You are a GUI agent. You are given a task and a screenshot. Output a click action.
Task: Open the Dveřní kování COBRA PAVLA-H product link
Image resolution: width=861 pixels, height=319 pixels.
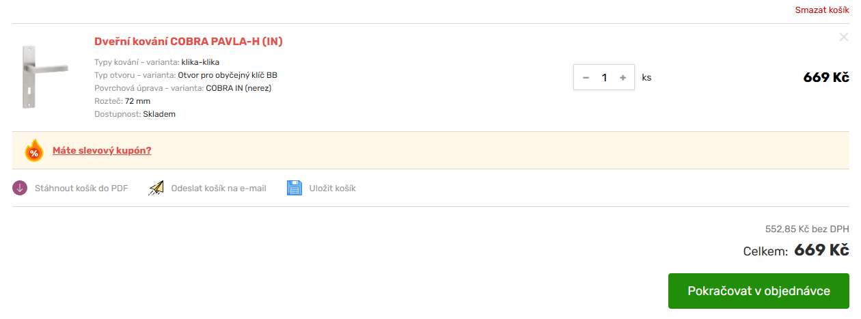(188, 42)
